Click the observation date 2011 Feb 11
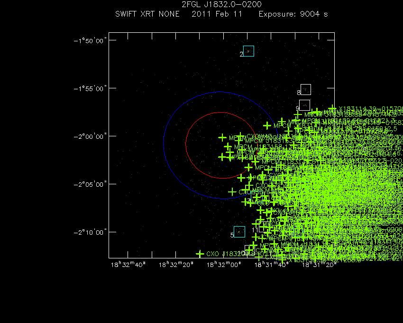 [217, 14]
